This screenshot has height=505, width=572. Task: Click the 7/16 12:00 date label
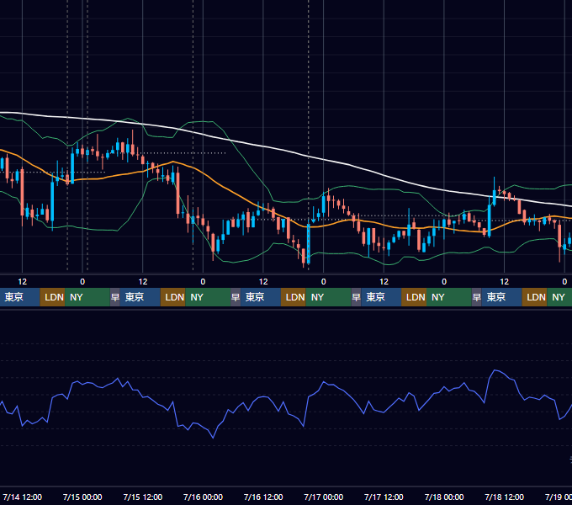tap(263, 497)
